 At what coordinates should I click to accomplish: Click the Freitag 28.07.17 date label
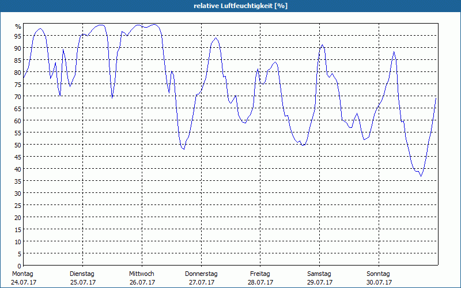click(260, 278)
